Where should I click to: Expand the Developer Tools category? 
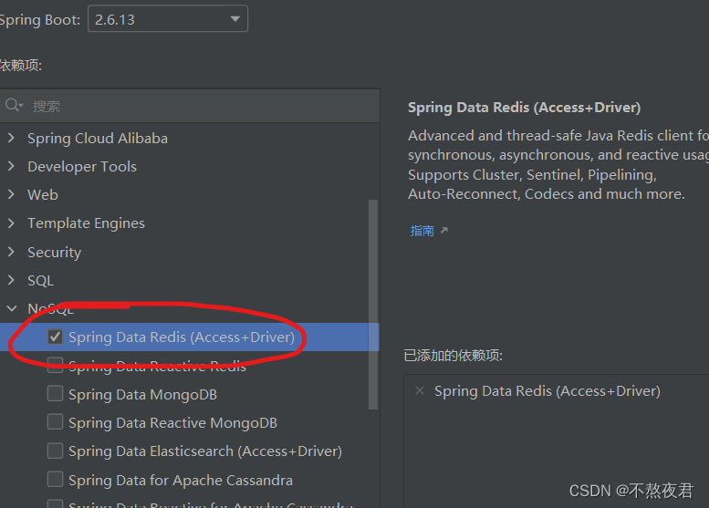[x=11, y=166]
